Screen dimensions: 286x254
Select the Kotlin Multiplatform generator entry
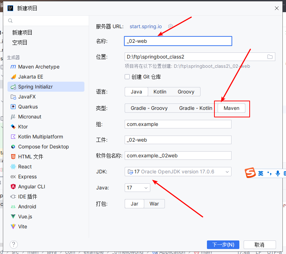pyautogui.click(x=46, y=137)
